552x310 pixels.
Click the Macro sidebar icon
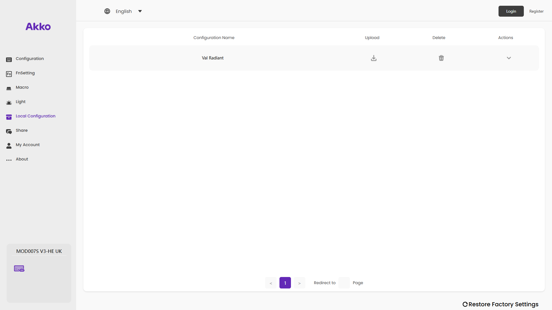pyautogui.click(x=9, y=88)
